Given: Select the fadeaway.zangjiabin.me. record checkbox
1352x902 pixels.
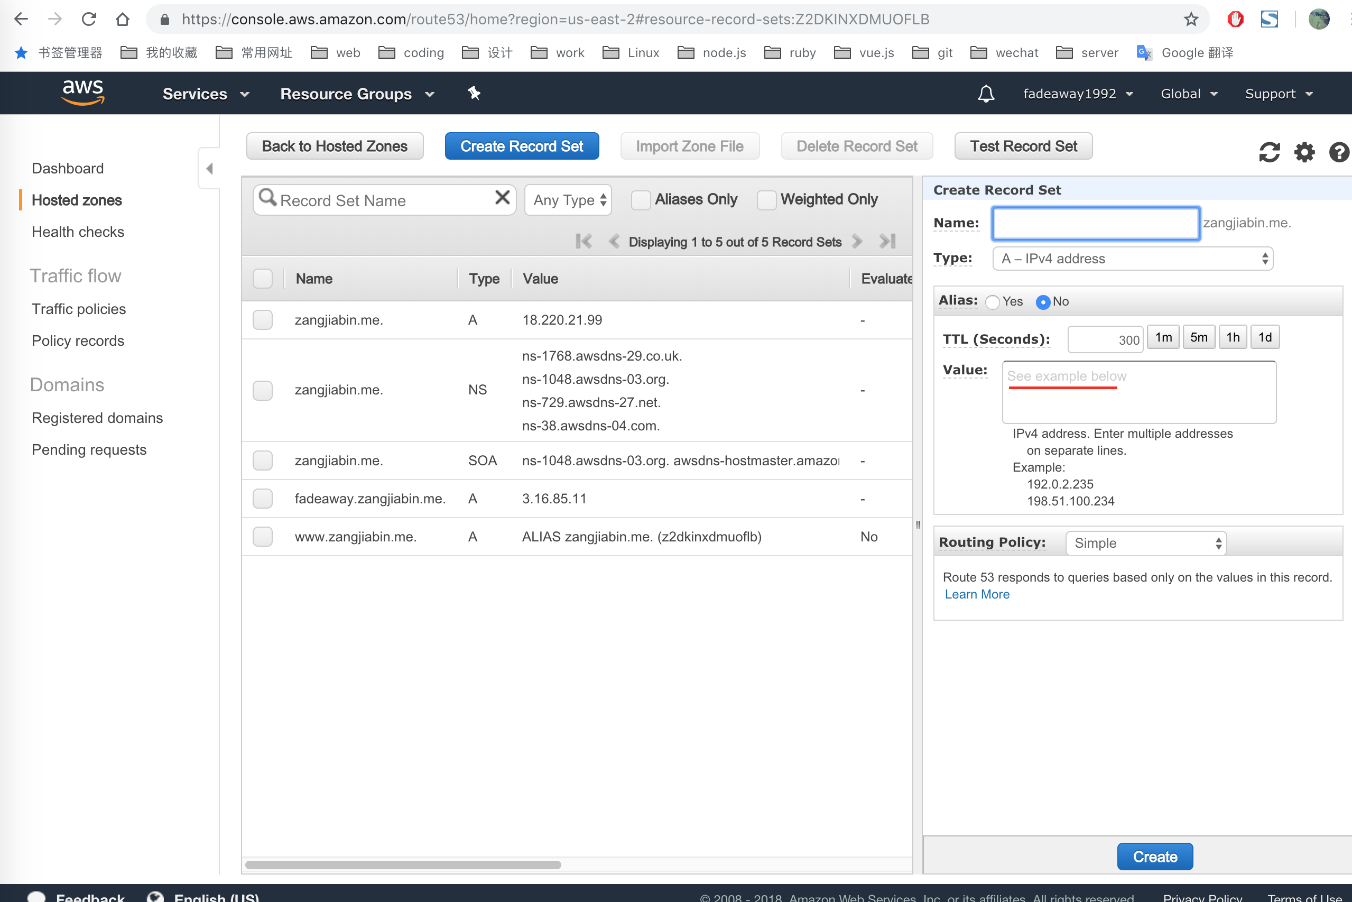Looking at the screenshot, I should click(263, 499).
